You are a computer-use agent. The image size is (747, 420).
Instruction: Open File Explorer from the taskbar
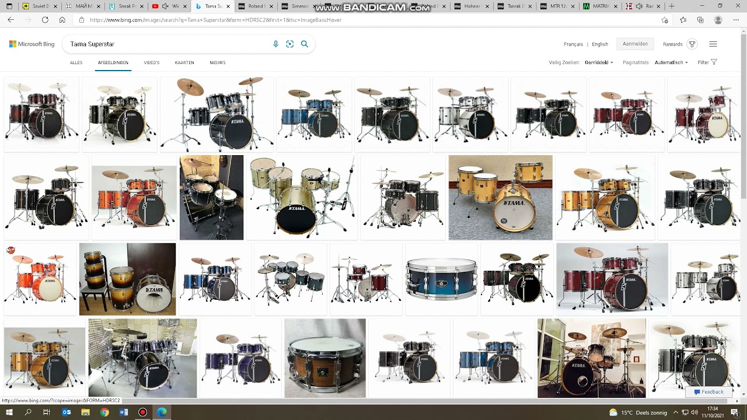click(85, 412)
